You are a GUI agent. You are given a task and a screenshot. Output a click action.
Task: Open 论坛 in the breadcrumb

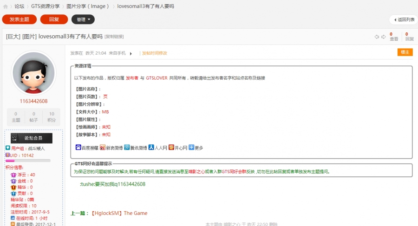click(x=19, y=6)
